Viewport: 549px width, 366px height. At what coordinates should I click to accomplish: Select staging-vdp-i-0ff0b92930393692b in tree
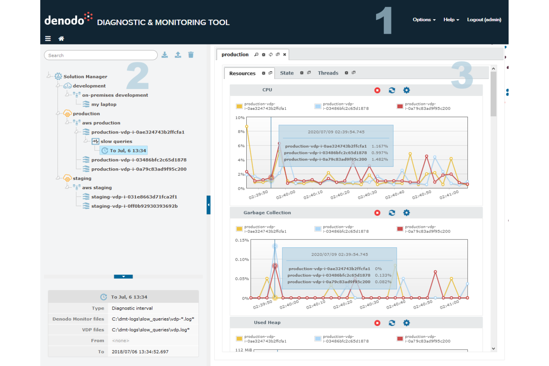tap(130, 206)
